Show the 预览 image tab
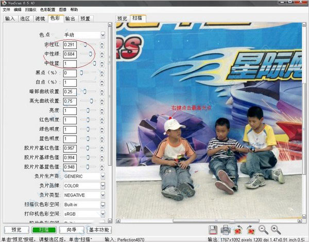The image size is (309, 242). [x=123, y=19]
